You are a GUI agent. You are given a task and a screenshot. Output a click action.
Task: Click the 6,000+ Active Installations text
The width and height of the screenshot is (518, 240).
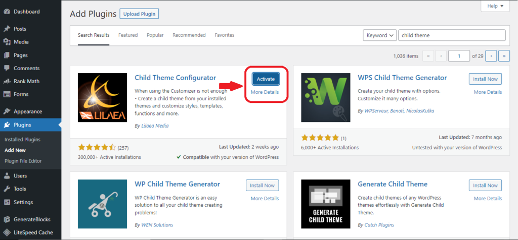(x=330, y=148)
